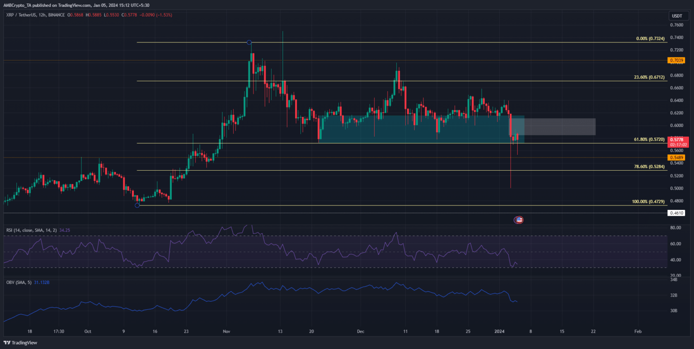Select the 100.00% (0.4729) Fibonacci level label
Image resolution: width=694 pixels, height=349 pixels.
[x=647, y=201]
